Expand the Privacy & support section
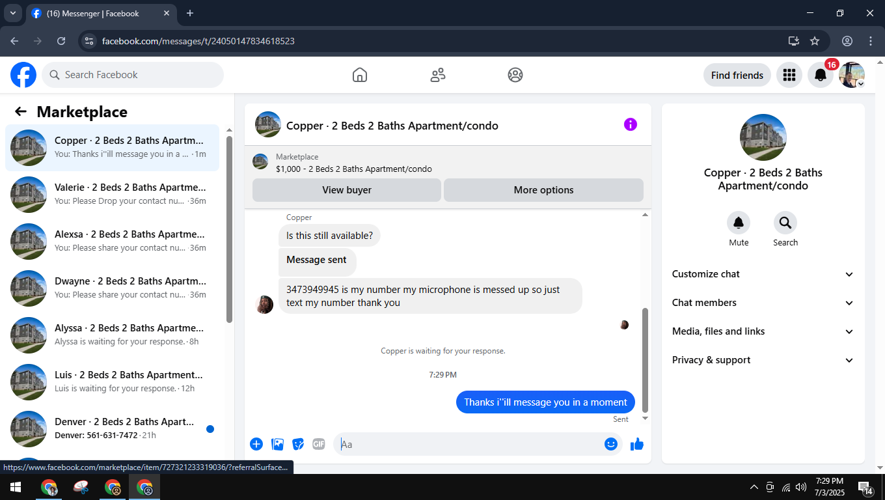885x500 pixels. (x=763, y=360)
